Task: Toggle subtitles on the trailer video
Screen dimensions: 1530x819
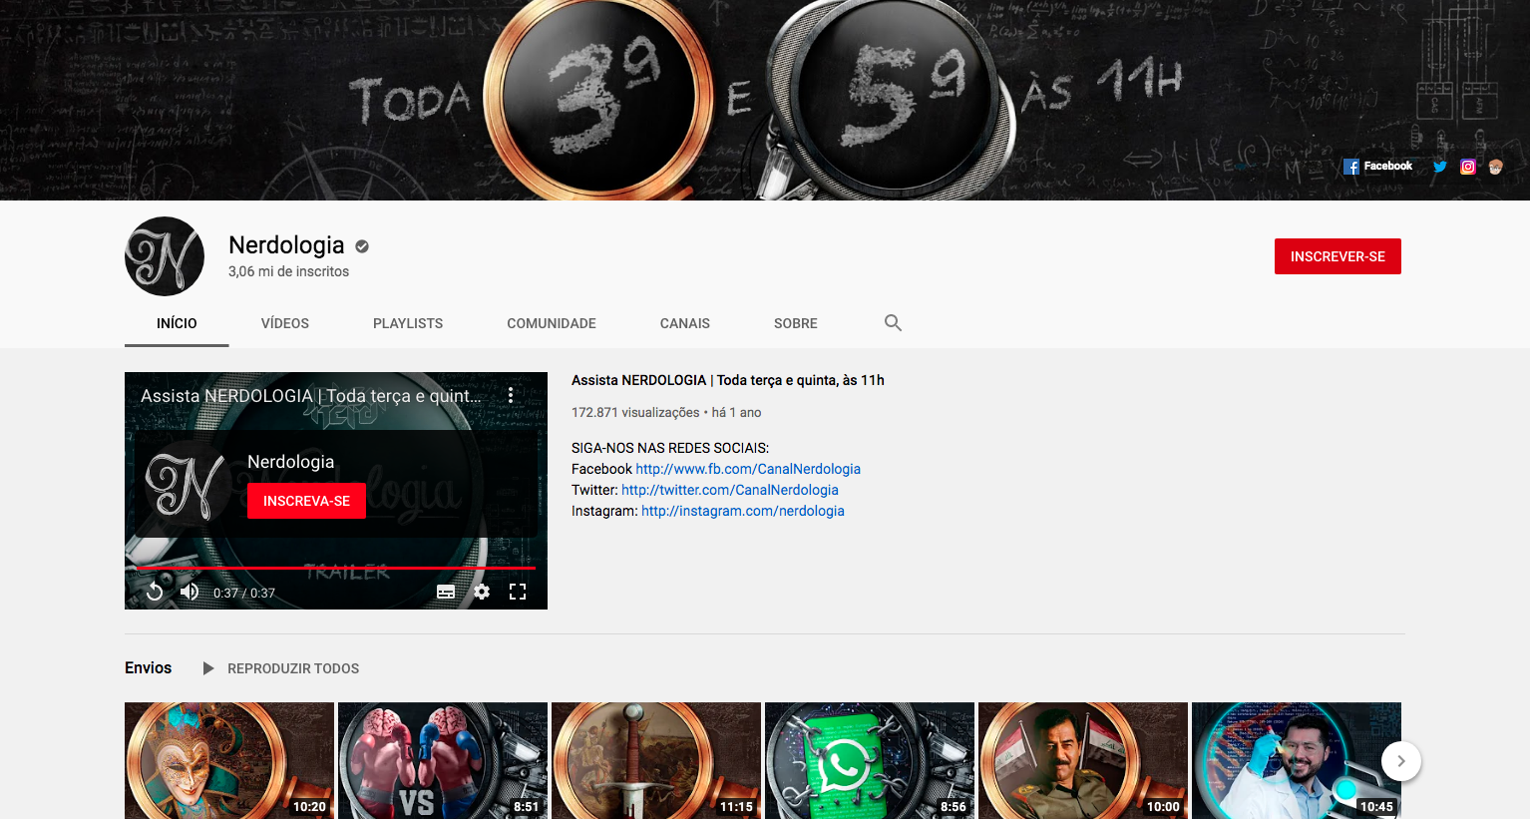Action: click(x=446, y=592)
